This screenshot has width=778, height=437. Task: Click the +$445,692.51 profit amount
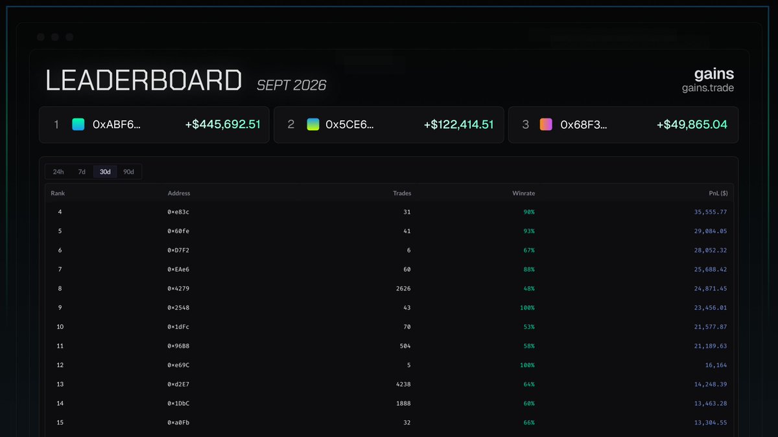pos(222,124)
